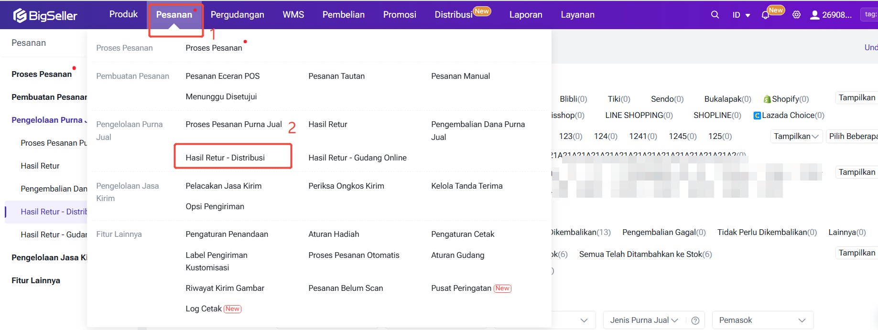878x330 pixels.
Task: Open Label Pengiriman Kustomisasi
Action: click(x=217, y=261)
